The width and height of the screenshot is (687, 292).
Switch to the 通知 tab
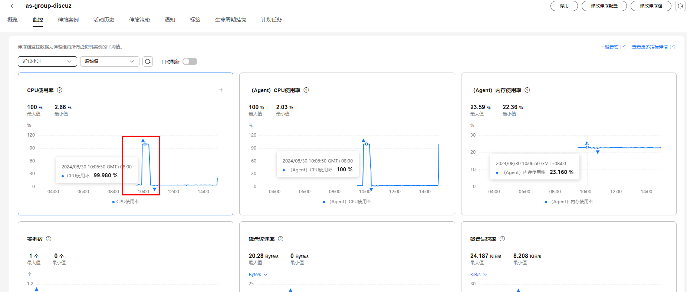(170, 20)
